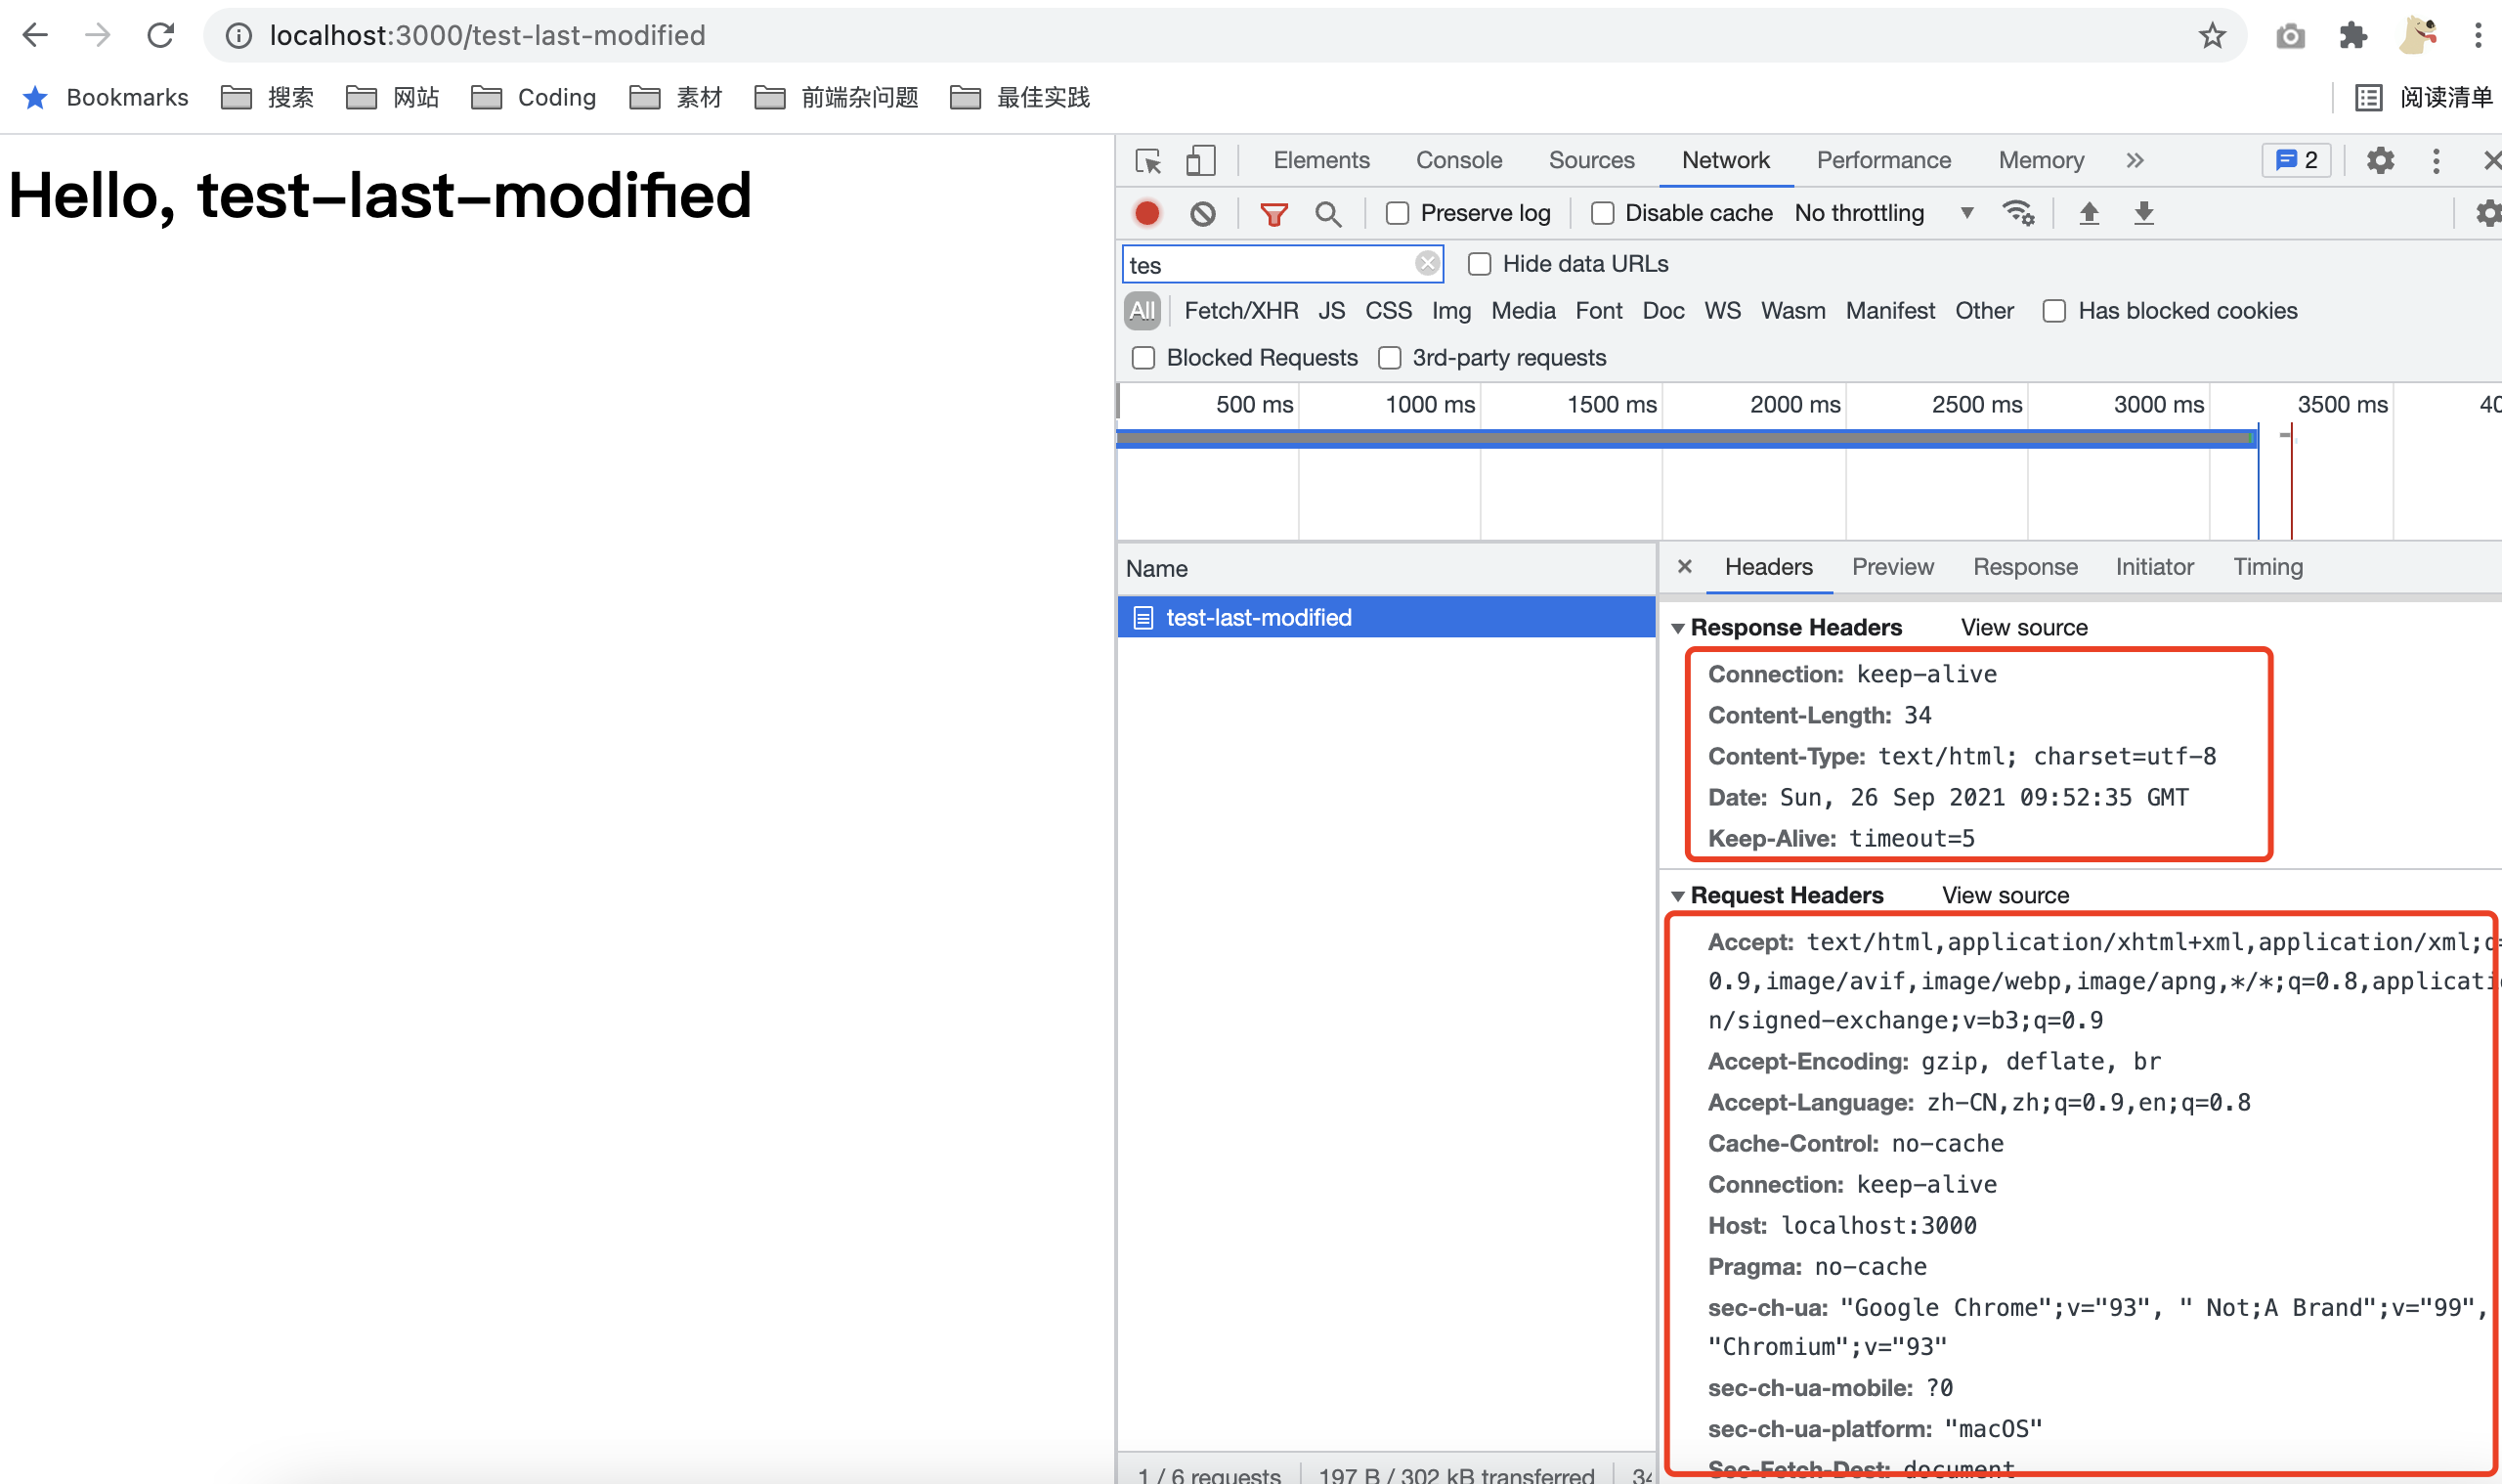Click the record network log button

(x=1146, y=213)
